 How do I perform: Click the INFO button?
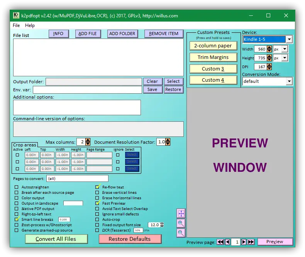pos(59,34)
